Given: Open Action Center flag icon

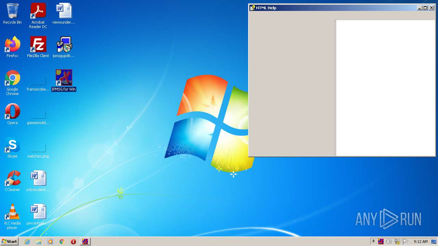Looking at the screenshot, I should coord(405,242).
